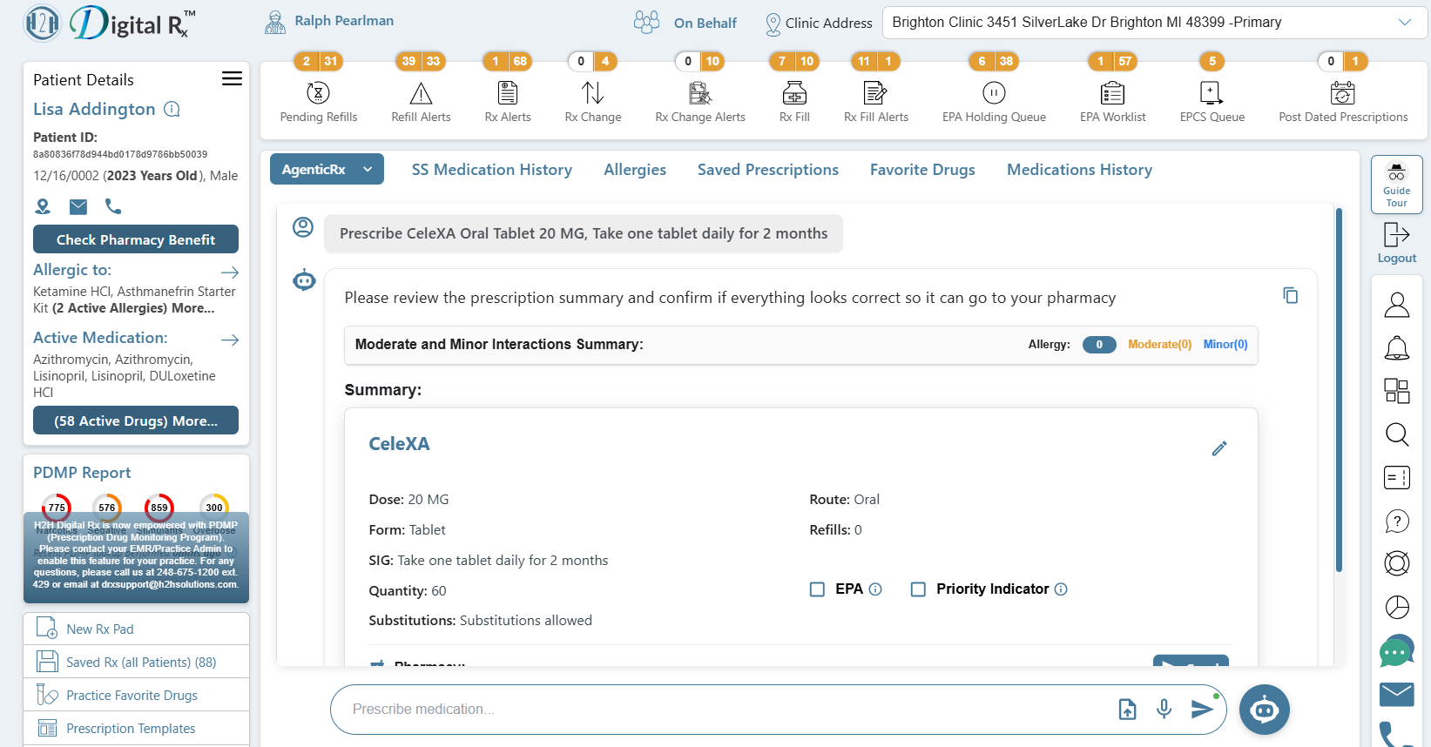Send the prescribe message arrow
Viewport: 1431px width, 747px height.
coord(1202,709)
